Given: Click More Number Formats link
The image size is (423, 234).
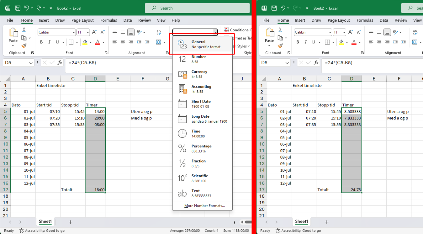Looking at the screenshot, I should [x=204, y=206].
